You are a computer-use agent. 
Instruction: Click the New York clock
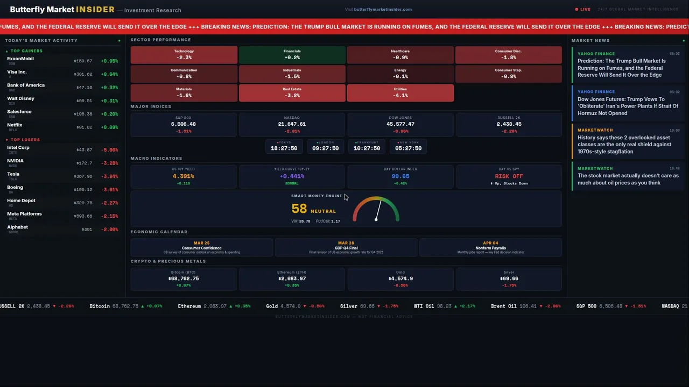tap(408, 147)
